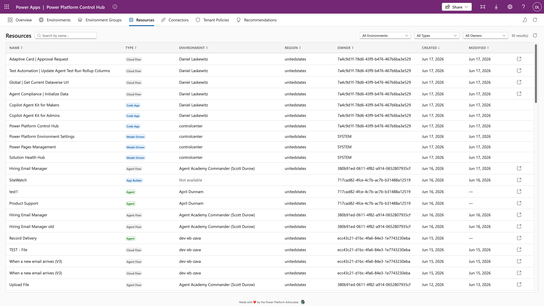
Task: Expand the All Types dropdown
Action: pyautogui.click(x=437, y=35)
